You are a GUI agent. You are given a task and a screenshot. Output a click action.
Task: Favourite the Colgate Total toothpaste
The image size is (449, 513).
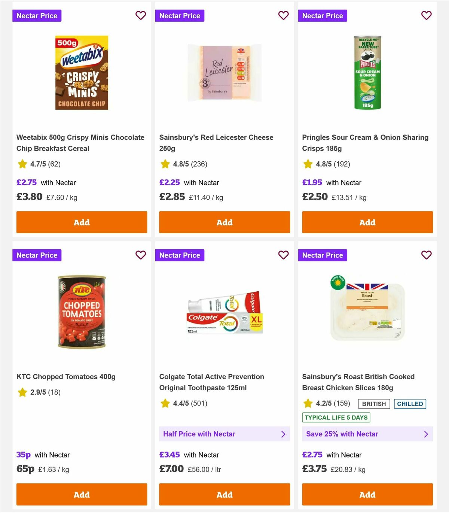(x=283, y=255)
